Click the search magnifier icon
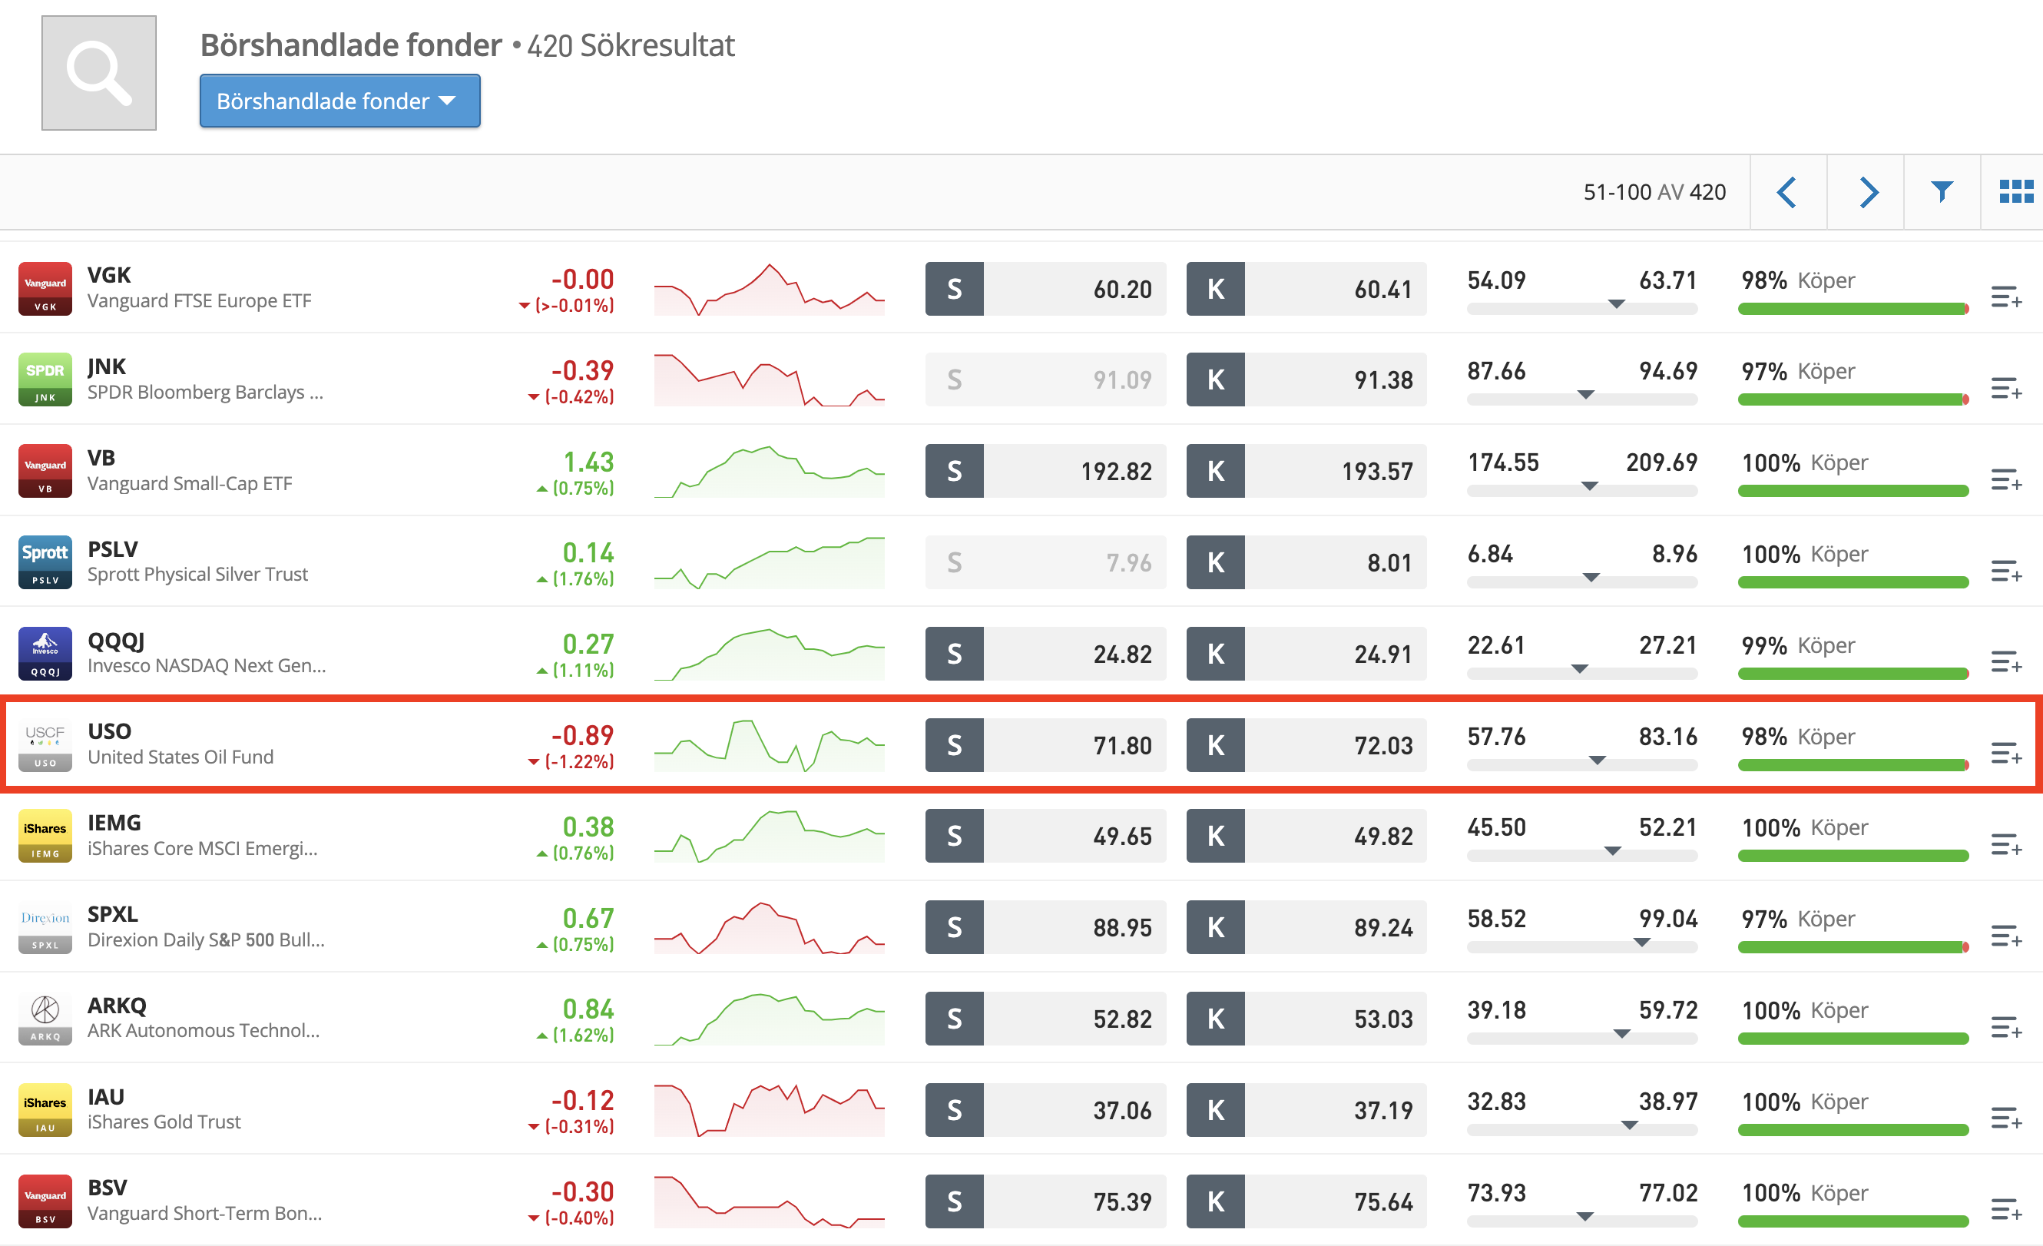Viewport: 2043px width, 1246px height. (98, 73)
